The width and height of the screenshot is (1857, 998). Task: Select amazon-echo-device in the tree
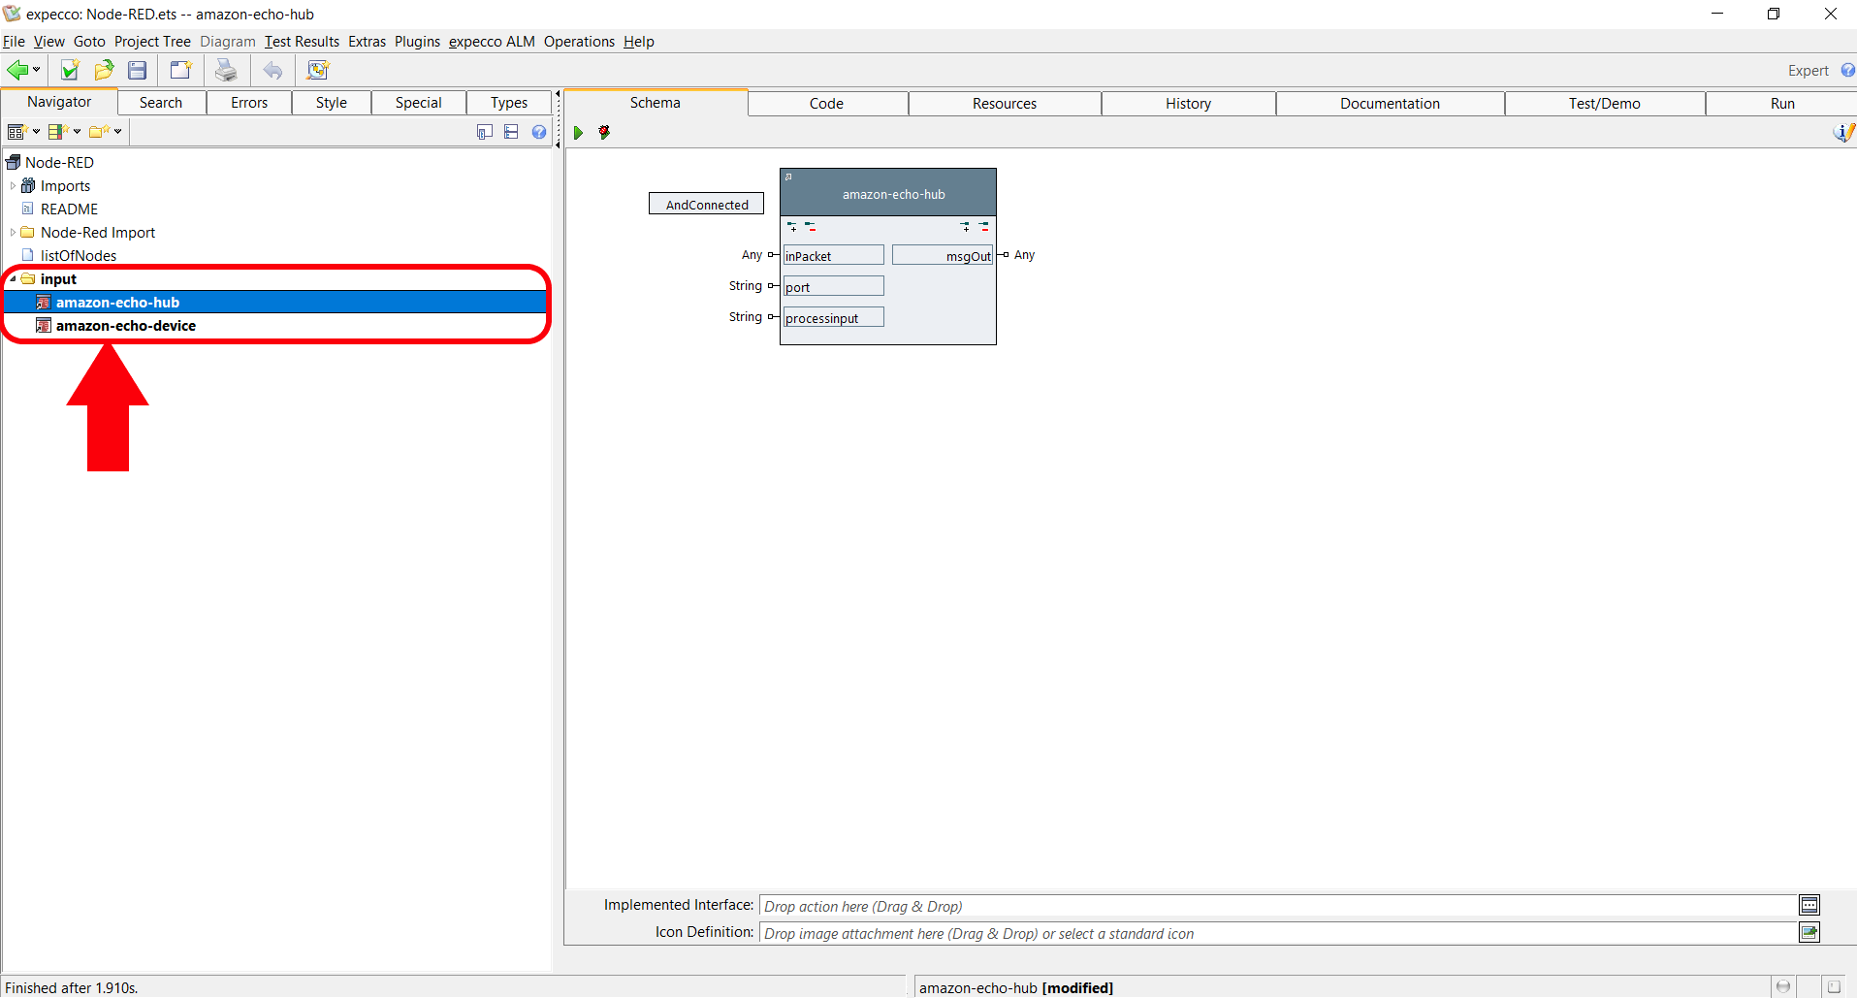click(125, 326)
